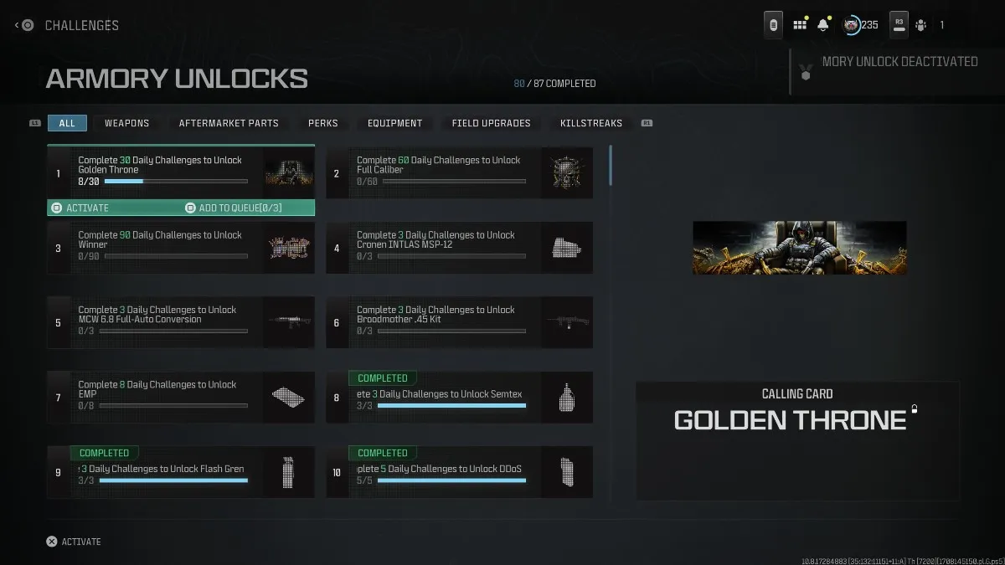Switch to the Aftermarket Parts tab
Image resolution: width=1005 pixels, height=565 pixels.
(x=229, y=123)
